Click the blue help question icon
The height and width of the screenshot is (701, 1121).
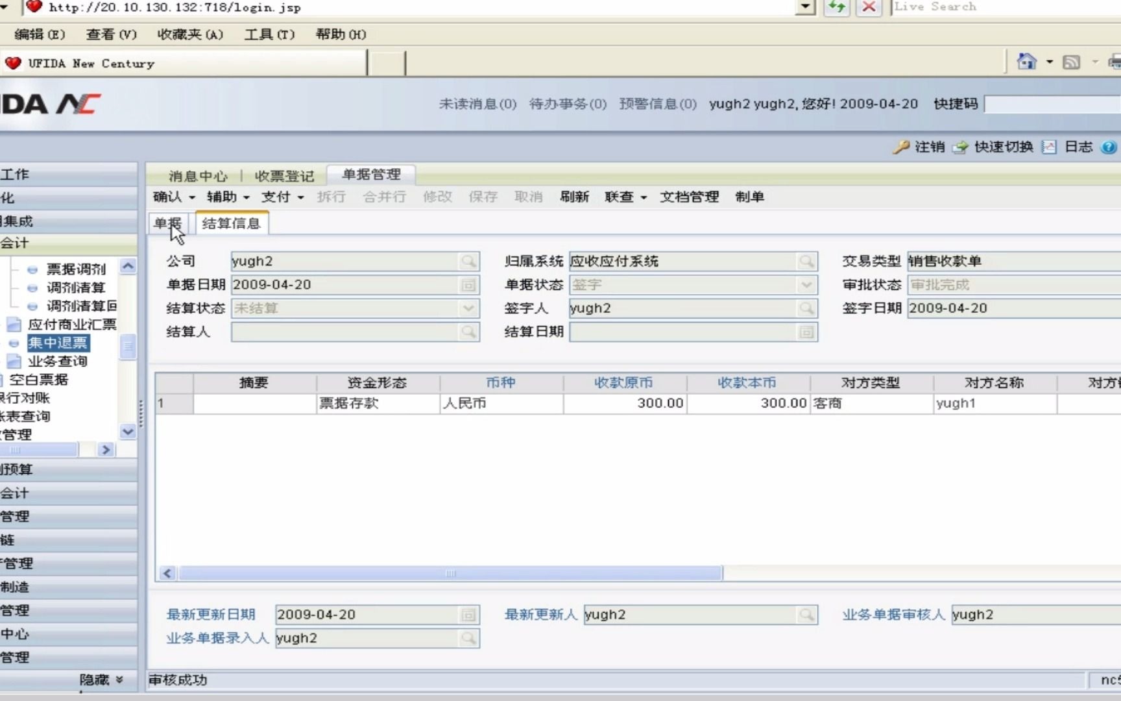tap(1109, 147)
